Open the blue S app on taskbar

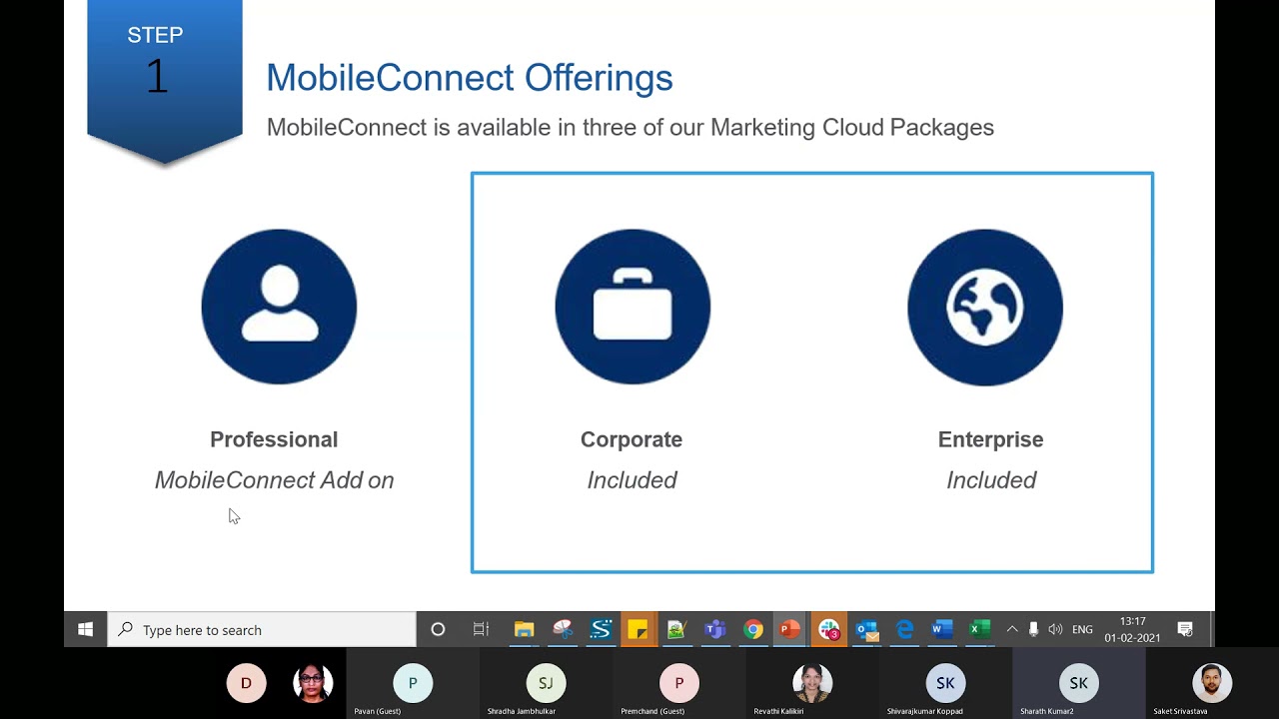[601, 629]
